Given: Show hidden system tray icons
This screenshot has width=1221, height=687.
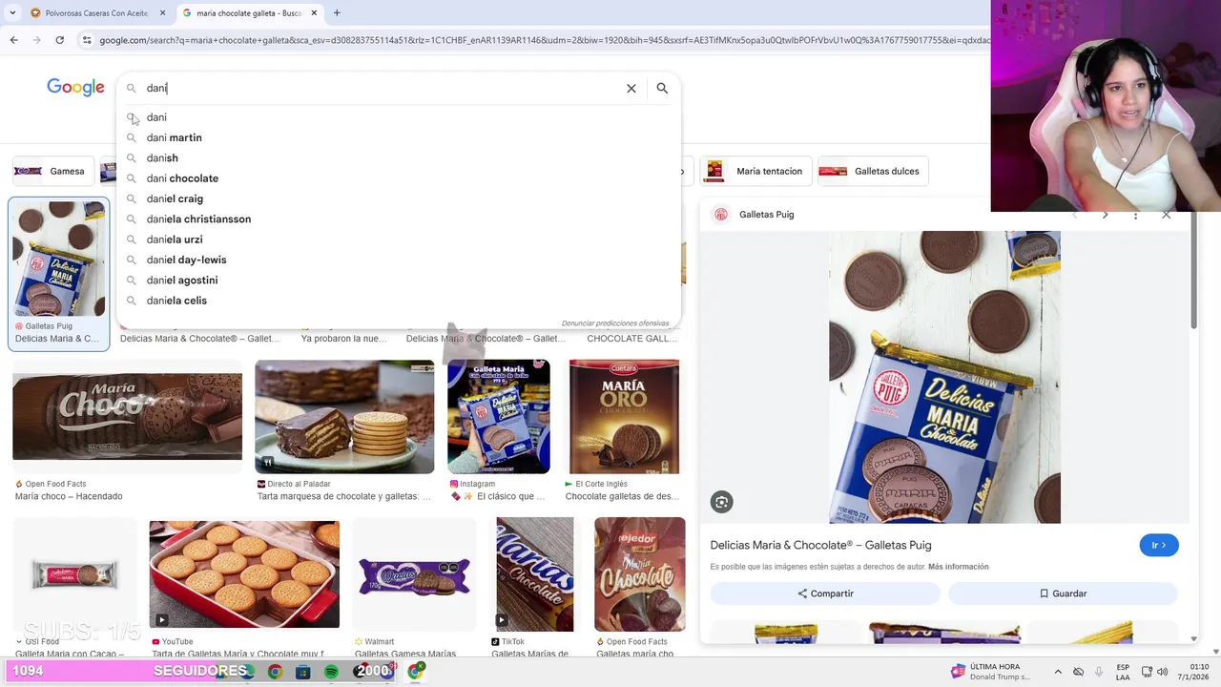Looking at the screenshot, I should [1058, 672].
